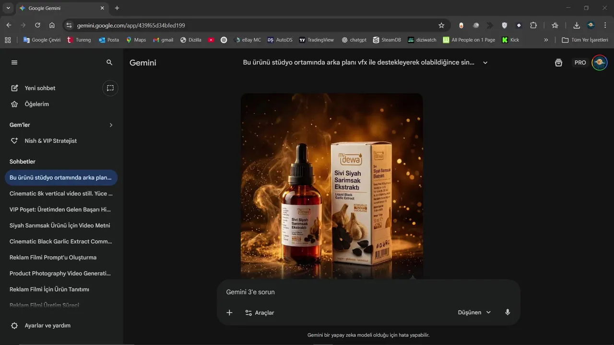Open a new browser tab
The height and width of the screenshot is (345, 614).
(x=117, y=8)
